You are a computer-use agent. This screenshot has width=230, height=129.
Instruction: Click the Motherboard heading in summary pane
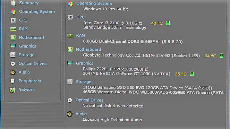[x=88, y=49]
